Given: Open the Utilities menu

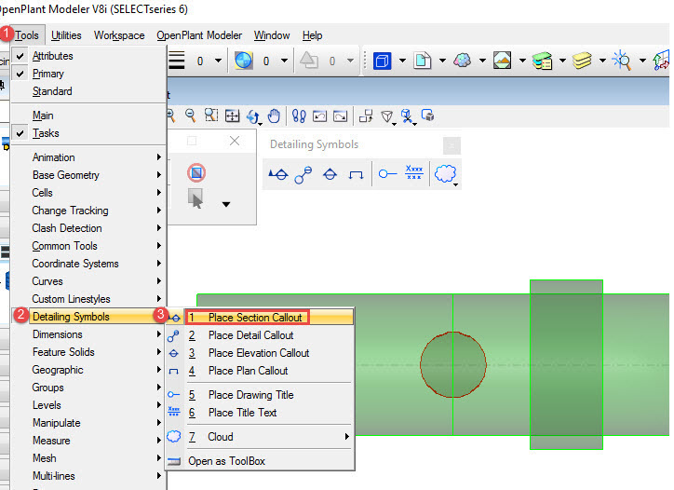Looking at the screenshot, I should [x=66, y=35].
